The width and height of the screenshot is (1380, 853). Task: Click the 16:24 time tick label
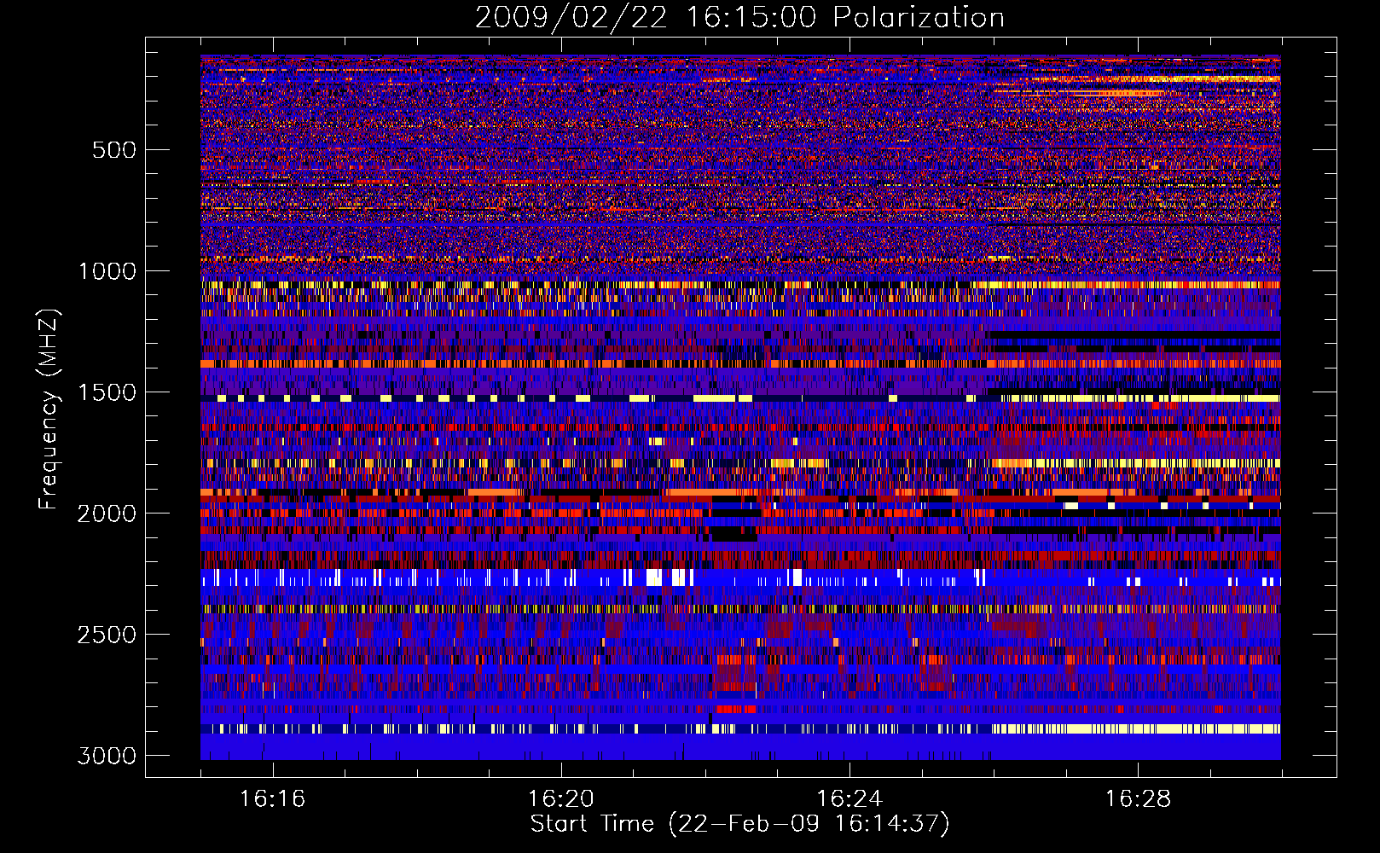(849, 799)
